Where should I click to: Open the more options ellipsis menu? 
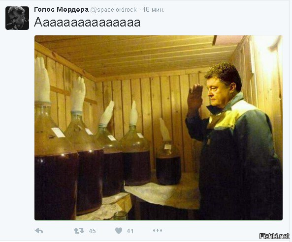coord(158,231)
